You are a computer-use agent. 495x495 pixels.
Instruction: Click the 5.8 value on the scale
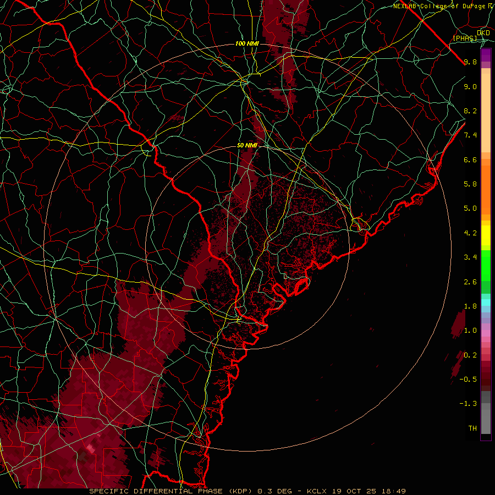pyautogui.click(x=470, y=184)
